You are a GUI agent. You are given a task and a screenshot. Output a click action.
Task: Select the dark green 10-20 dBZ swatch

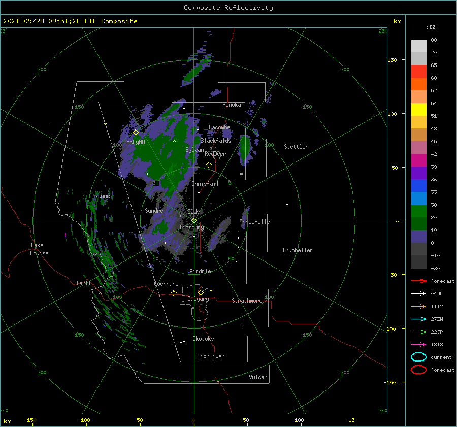click(418, 224)
